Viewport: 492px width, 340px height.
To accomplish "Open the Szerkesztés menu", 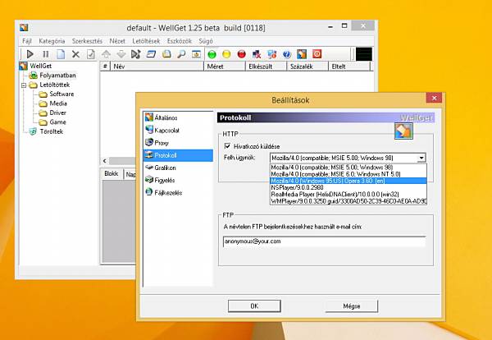I will pyautogui.click(x=87, y=41).
